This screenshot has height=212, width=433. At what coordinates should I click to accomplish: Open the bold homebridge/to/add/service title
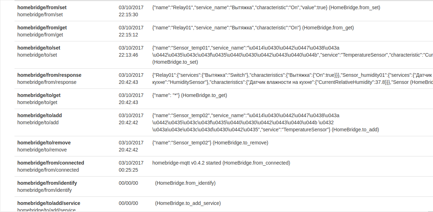[x=49, y=203]
